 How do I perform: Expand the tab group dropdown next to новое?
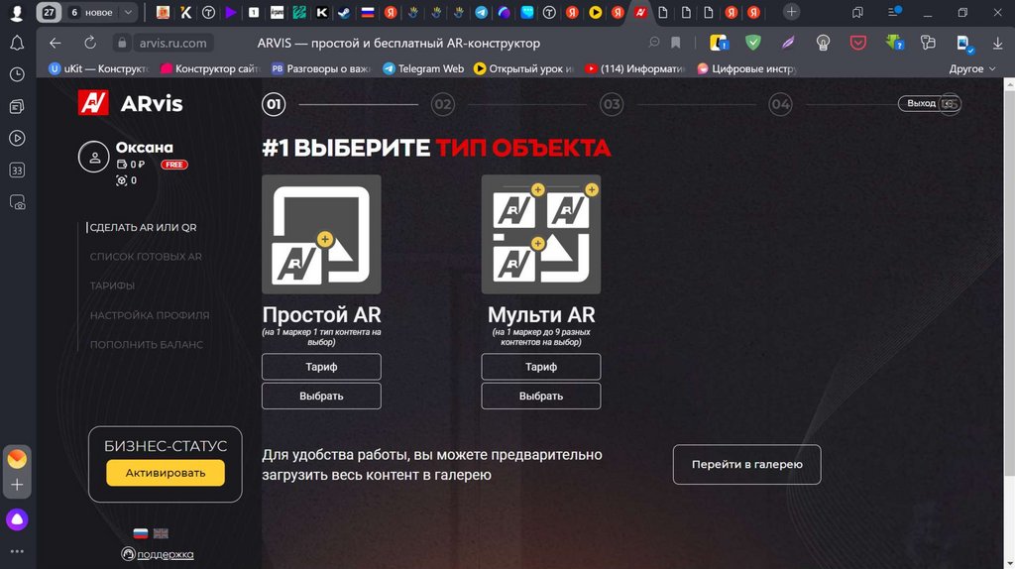point(128,12)
